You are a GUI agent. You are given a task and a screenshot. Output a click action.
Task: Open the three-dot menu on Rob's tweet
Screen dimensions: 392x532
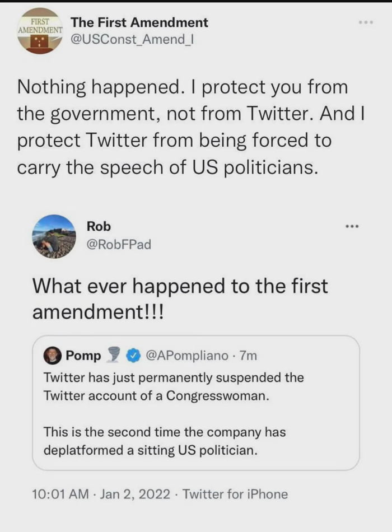coord(352,225)
